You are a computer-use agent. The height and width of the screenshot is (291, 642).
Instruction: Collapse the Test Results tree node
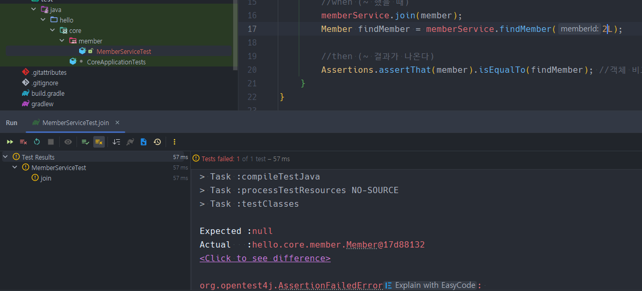[x=5, y=157]
